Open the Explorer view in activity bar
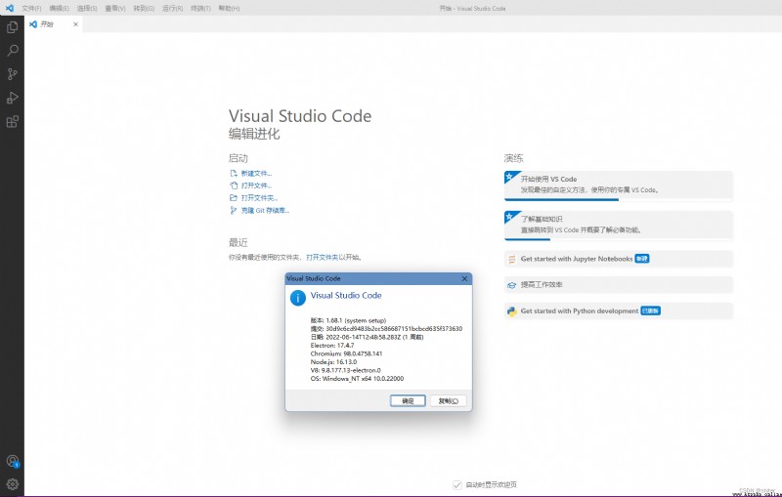This screenshot has height=497, width=782. click(x=13, y=27)
